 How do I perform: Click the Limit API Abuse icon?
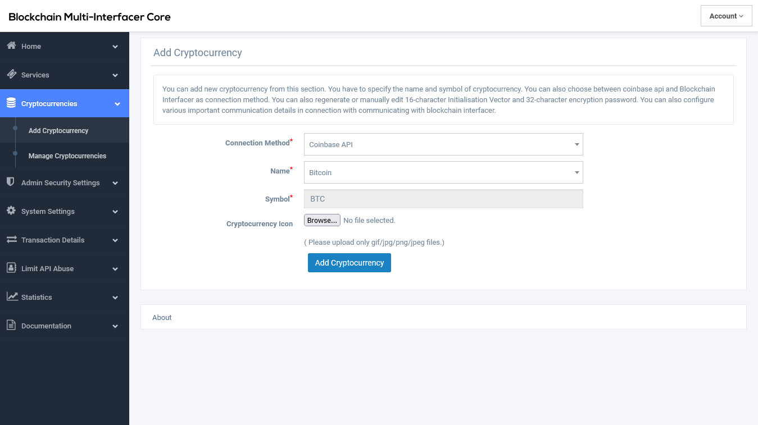[10, 268]
